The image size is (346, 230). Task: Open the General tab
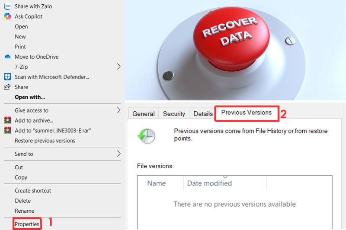tap(144, 113)
